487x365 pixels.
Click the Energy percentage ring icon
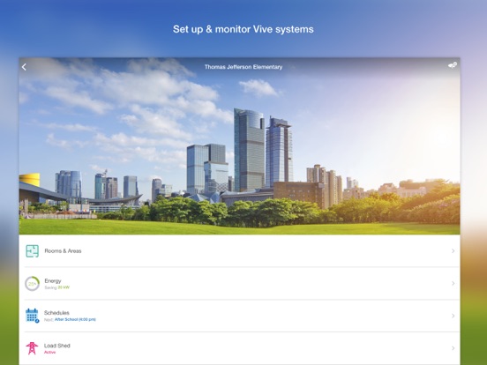coord(33,283)
